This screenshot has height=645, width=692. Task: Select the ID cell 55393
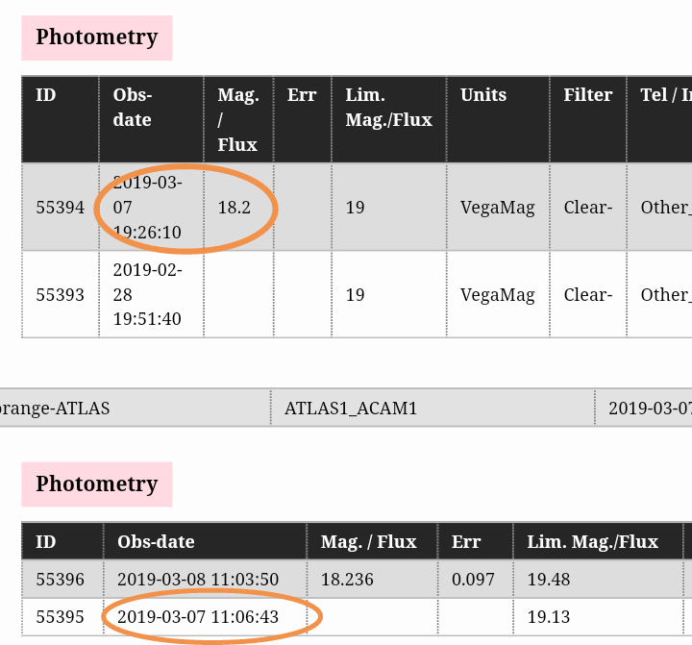click(x=60, y=295)
